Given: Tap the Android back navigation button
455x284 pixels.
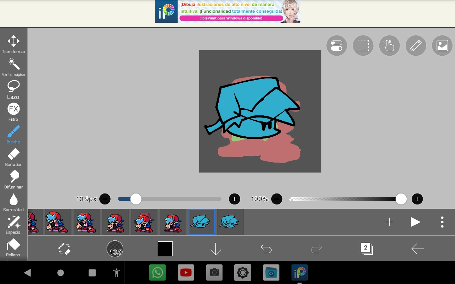Looking at the screenshot, I should 27,273.
